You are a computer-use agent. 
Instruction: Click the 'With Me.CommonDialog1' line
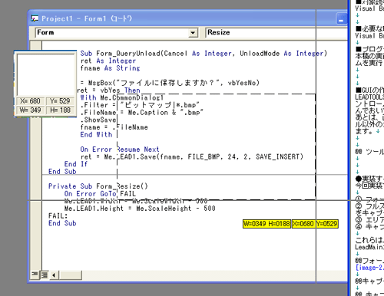click(x=122, y=97)
